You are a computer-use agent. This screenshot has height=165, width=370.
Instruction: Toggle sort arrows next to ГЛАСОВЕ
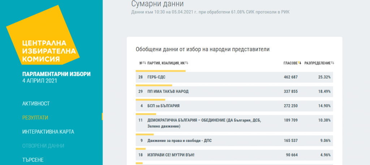click(300, 63)
